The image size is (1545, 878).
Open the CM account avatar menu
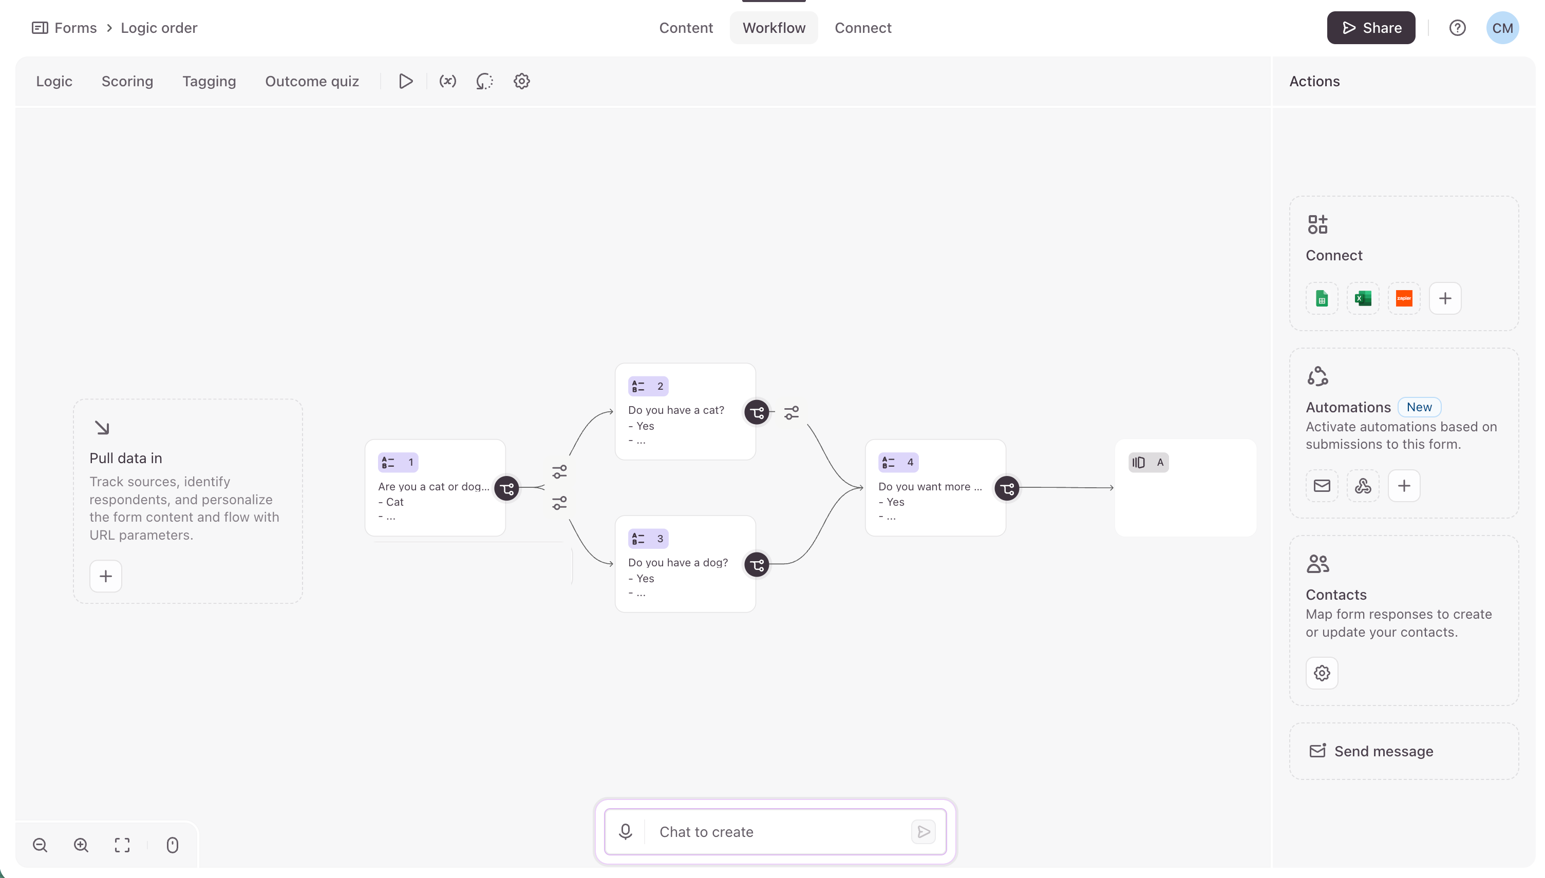1502,28
